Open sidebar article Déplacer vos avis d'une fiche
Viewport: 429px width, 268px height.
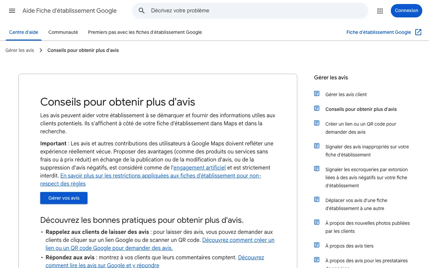(356, 204)
